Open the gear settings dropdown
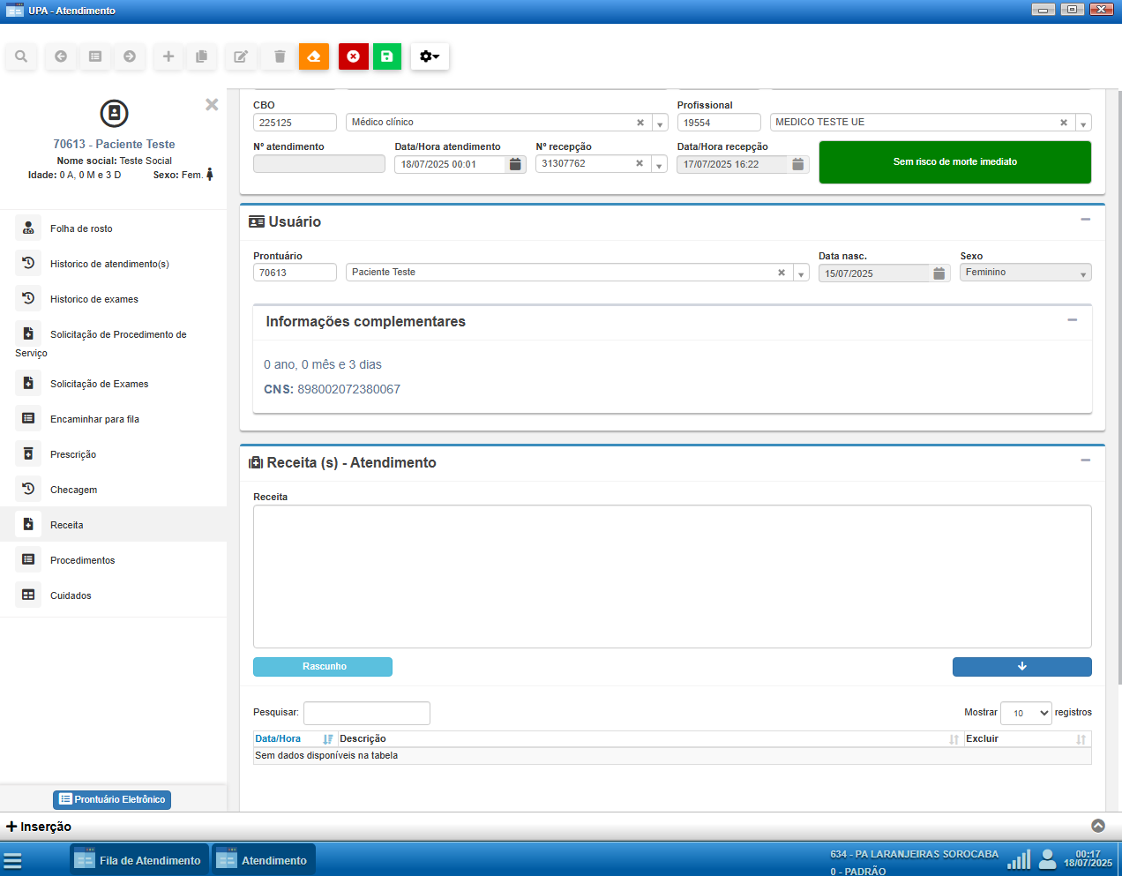This screenshot has height=876, width=1122. (x=430, y=56)
